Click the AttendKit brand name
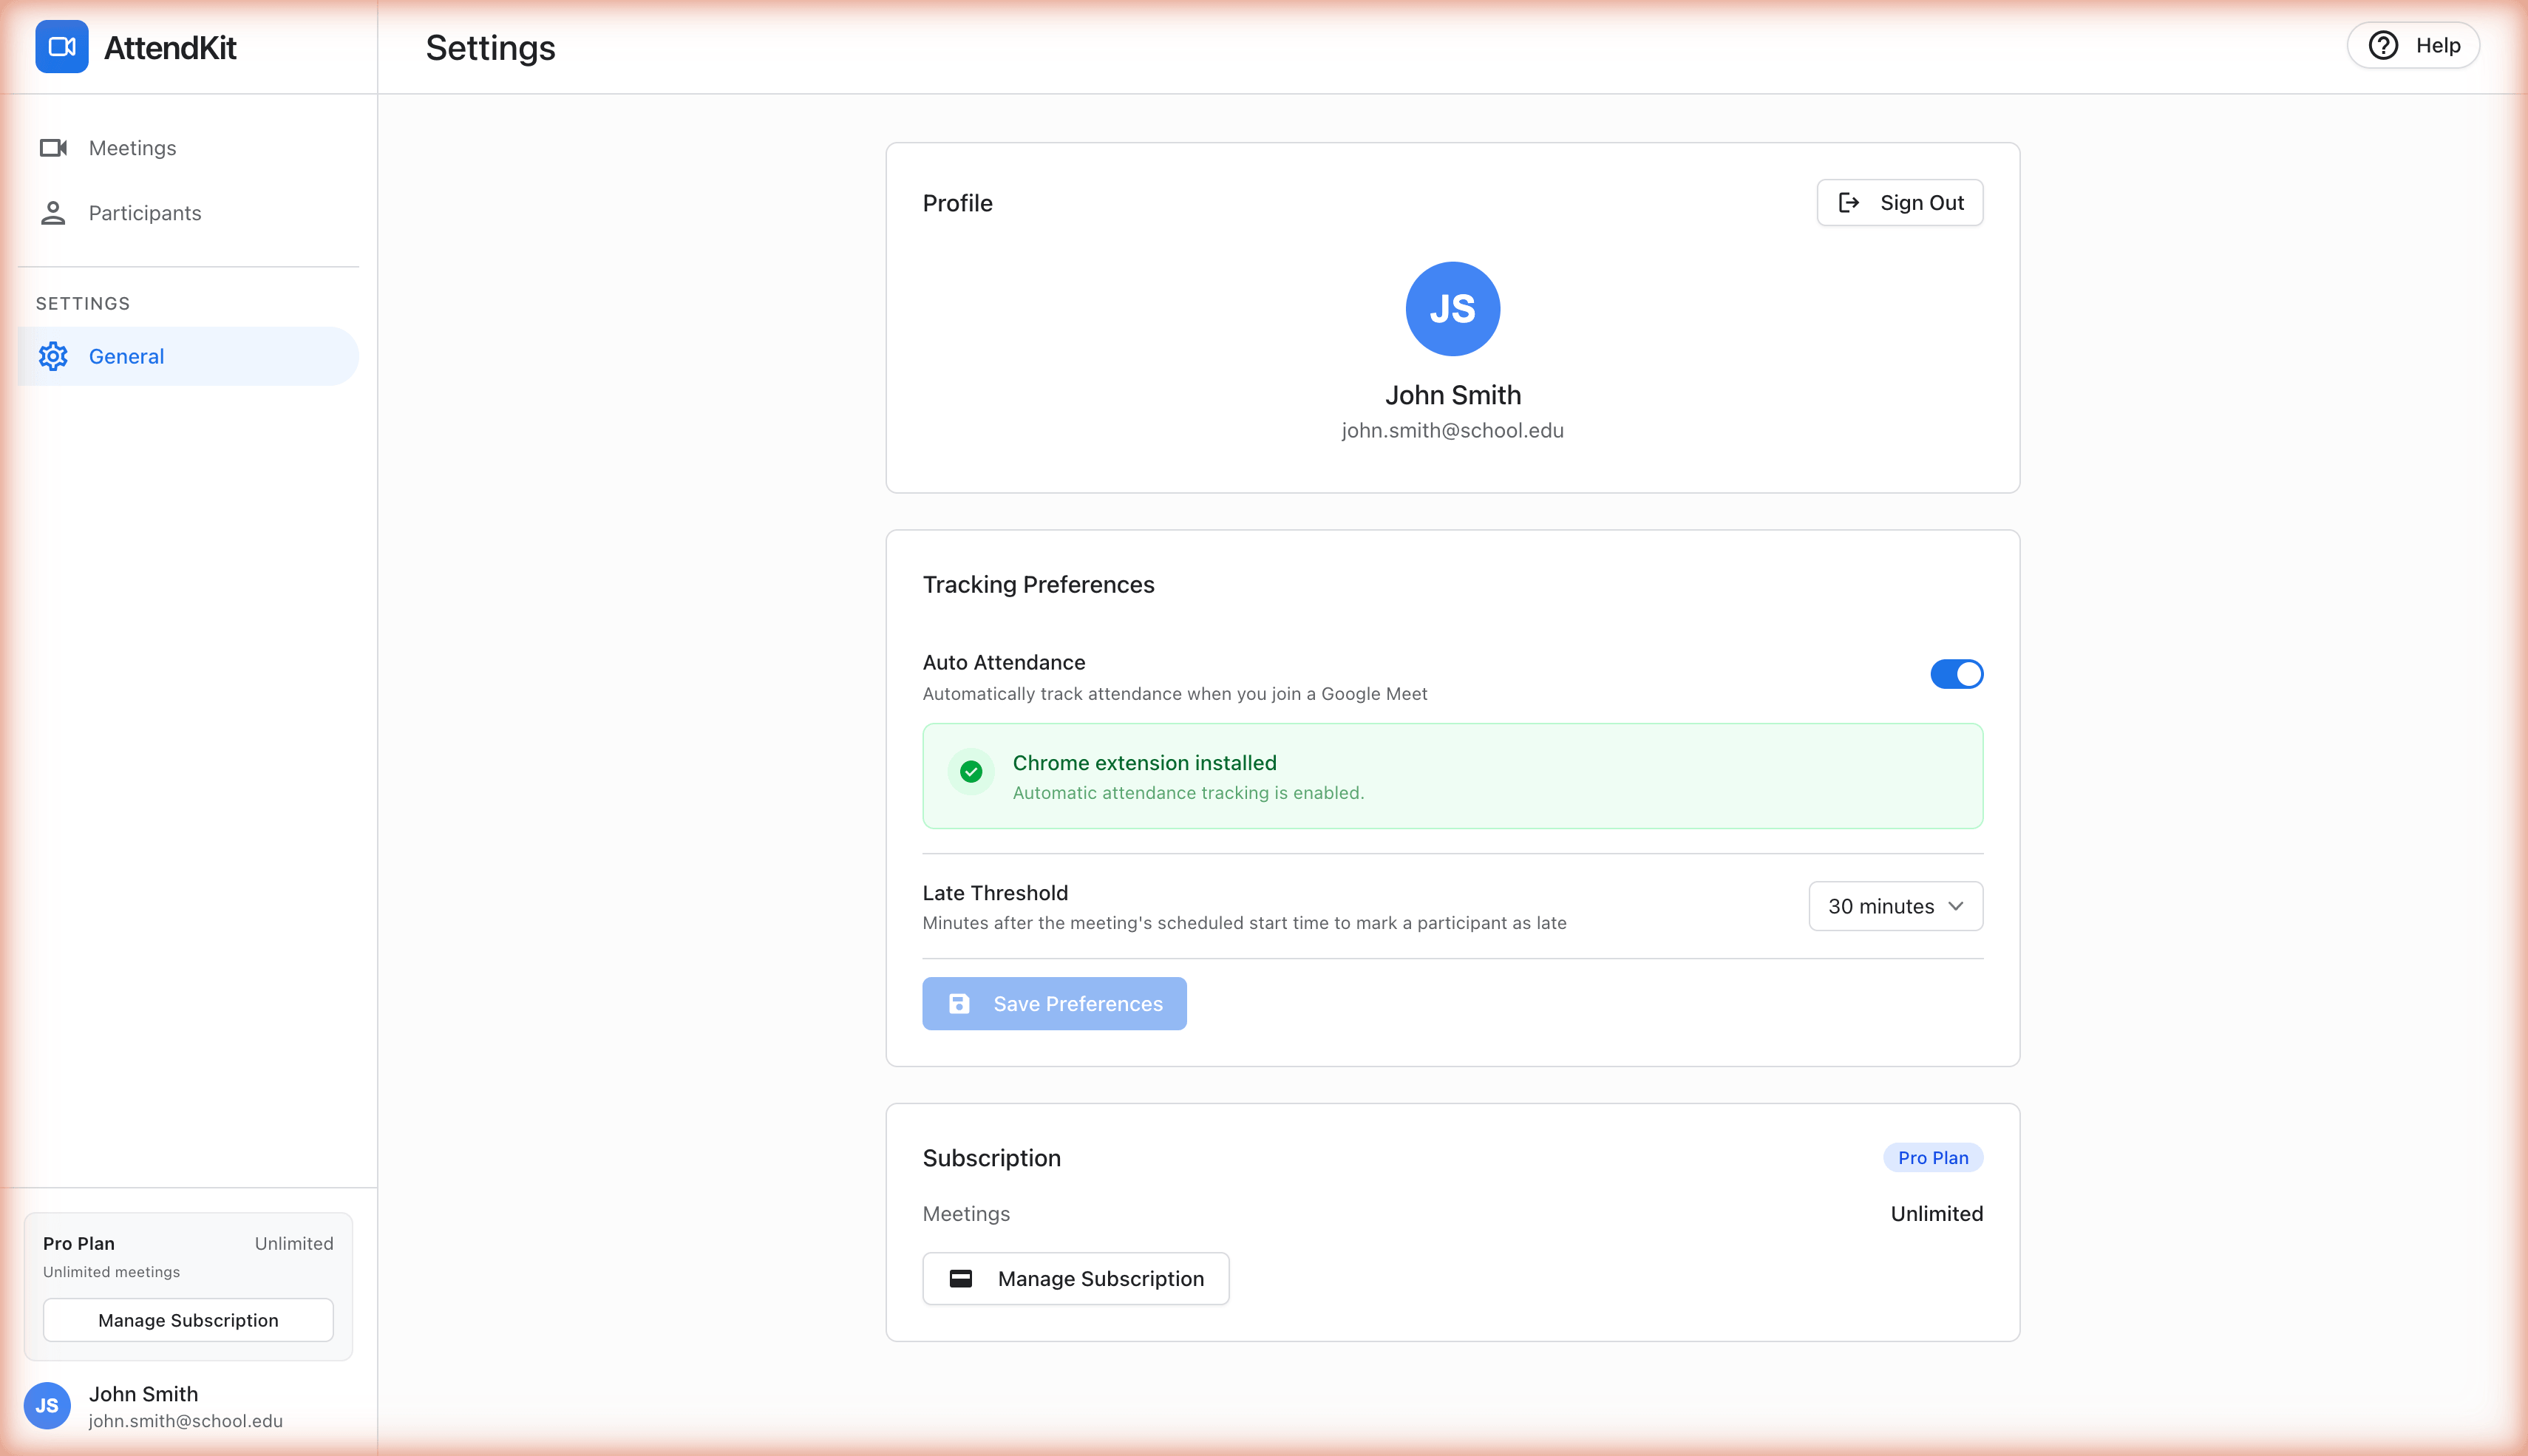 (170, 47)
